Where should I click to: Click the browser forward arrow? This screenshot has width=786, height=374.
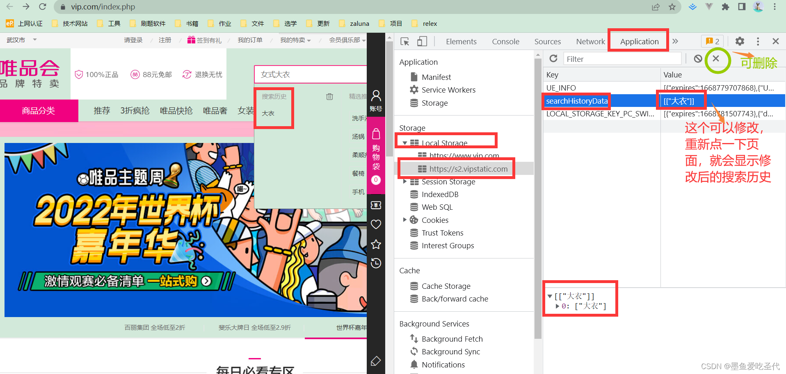[x=26, y=7]
